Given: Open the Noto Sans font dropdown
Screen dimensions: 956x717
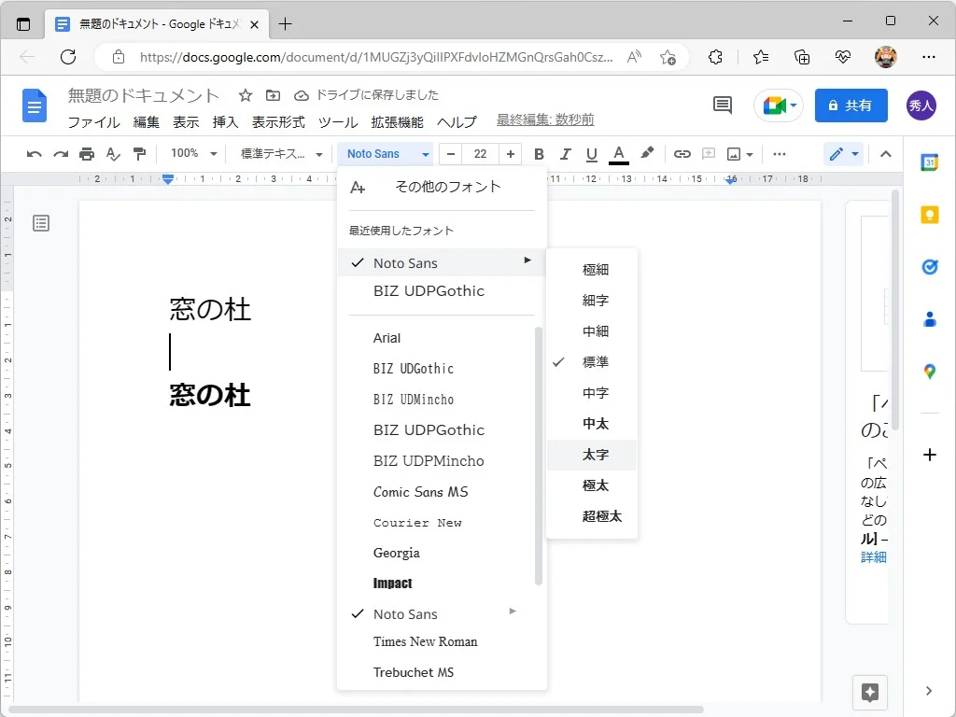Looking at the screenshot, I should click(x=387, y=154).
